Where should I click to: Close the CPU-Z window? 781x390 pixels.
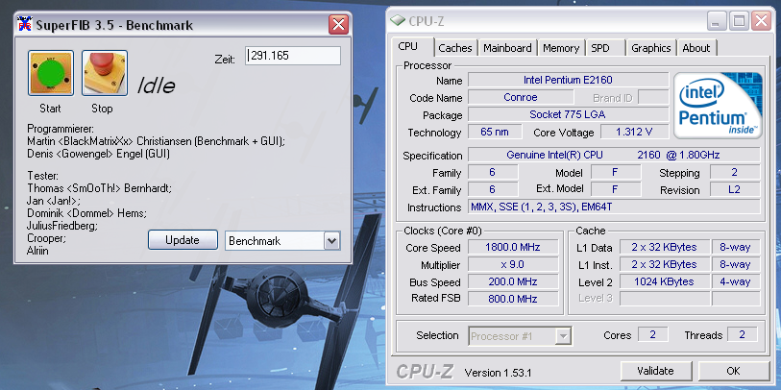[761, 21]
